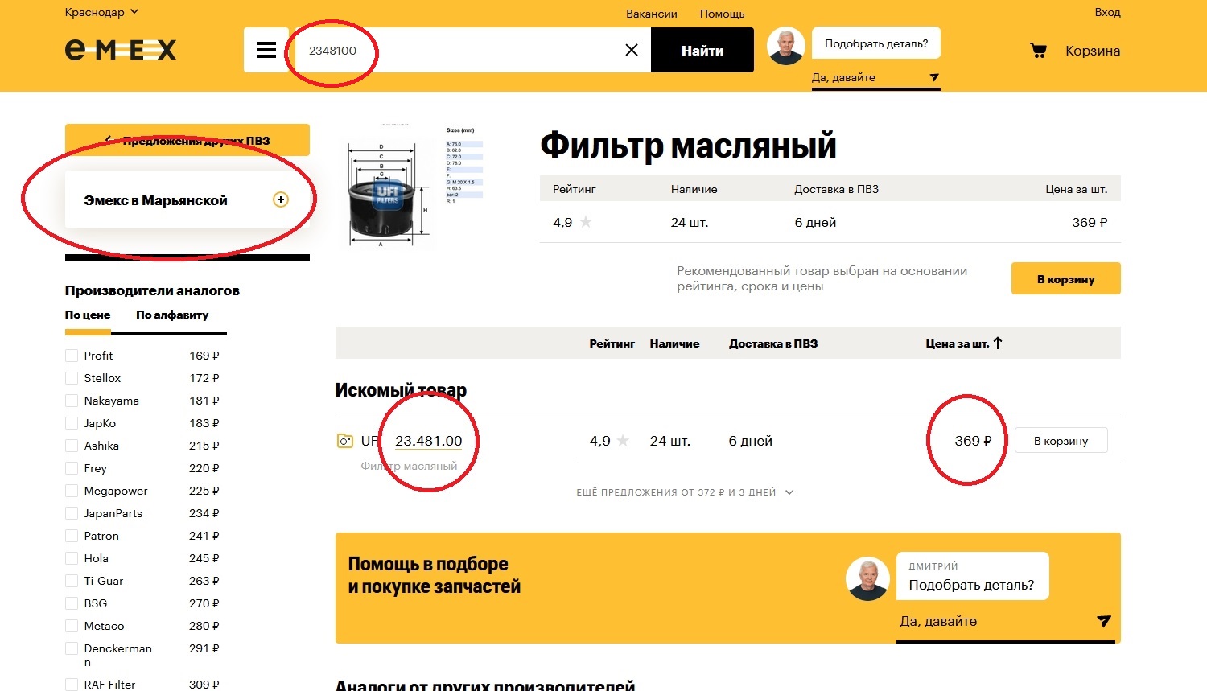Open header 'Да, давайте' reply dropdown arrow
The image size is (1207, 691).
pyautogui.click(x=934, y=78)
